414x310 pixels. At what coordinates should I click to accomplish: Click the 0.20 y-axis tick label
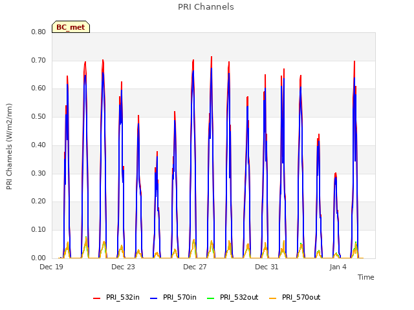point(39,201)
